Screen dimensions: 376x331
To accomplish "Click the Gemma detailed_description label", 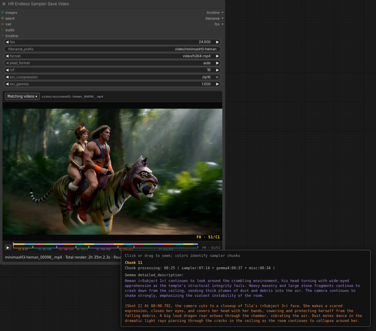I will [154, 275].
